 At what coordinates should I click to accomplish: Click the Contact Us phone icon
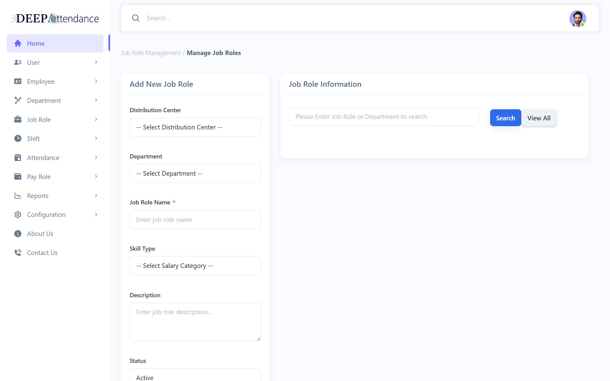tap(18, 253)
